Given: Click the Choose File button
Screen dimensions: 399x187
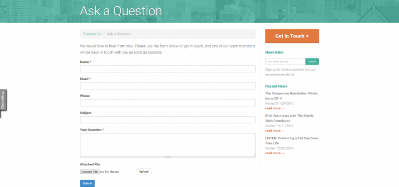Looking at the screenshot, I should pyautogui.click(x=90, y=172).
